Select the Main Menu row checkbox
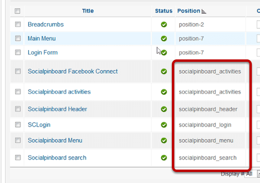The image size is (260, 183). [x=18, y=38]
